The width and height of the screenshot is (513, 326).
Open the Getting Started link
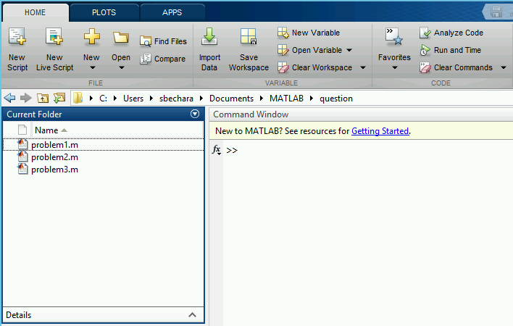pyautogui.click(x=380, y=131)
